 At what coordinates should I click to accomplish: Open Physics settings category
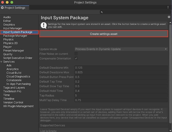[8, 39]
